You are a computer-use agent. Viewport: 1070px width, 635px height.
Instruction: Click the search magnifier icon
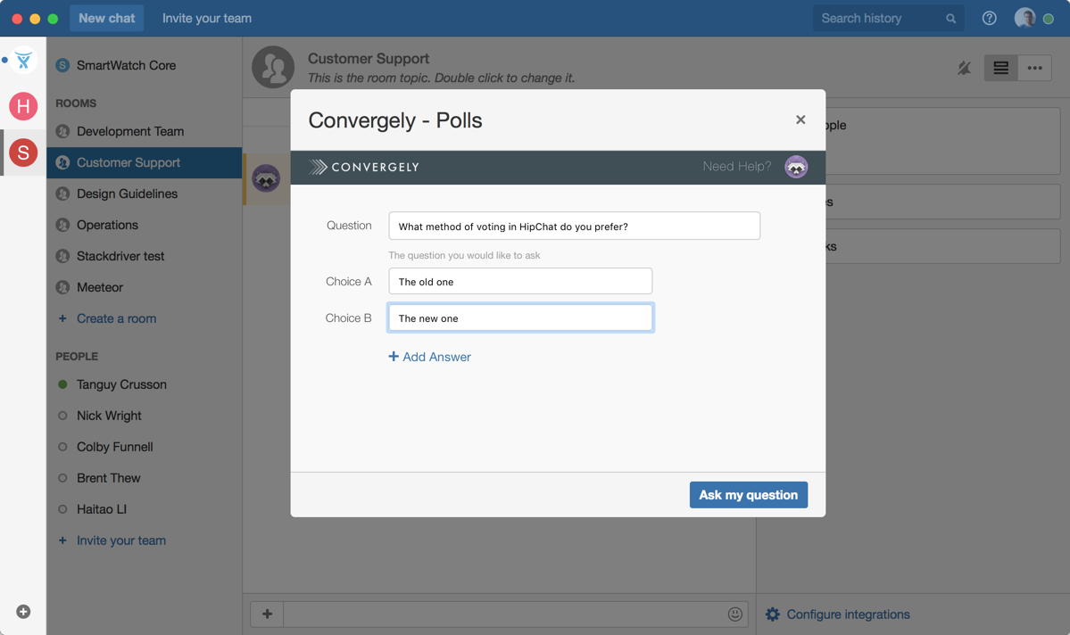[950, 19]
